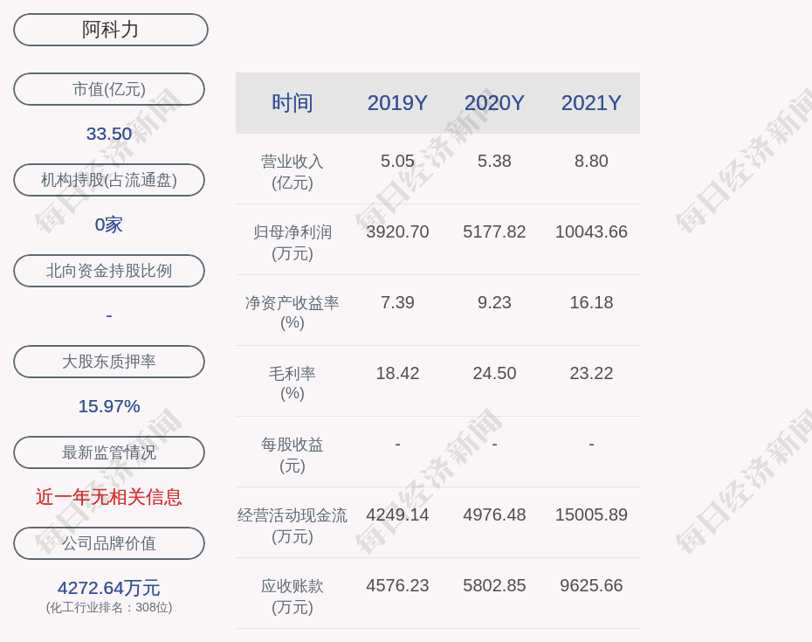812x642 pixels.
Task: Select the 2021Y column header
Action: pyautogui.click(x=591, y=103)
